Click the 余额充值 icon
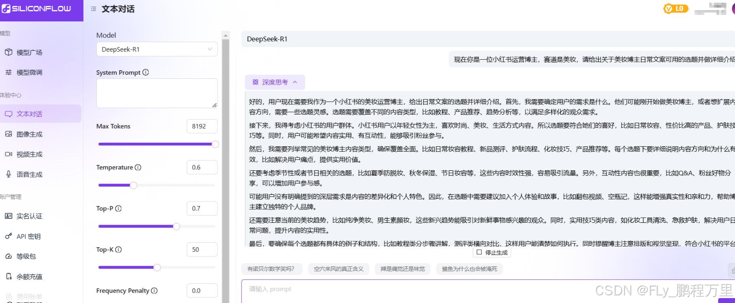This screenshot has width=735, height=303. coord(9,276)
